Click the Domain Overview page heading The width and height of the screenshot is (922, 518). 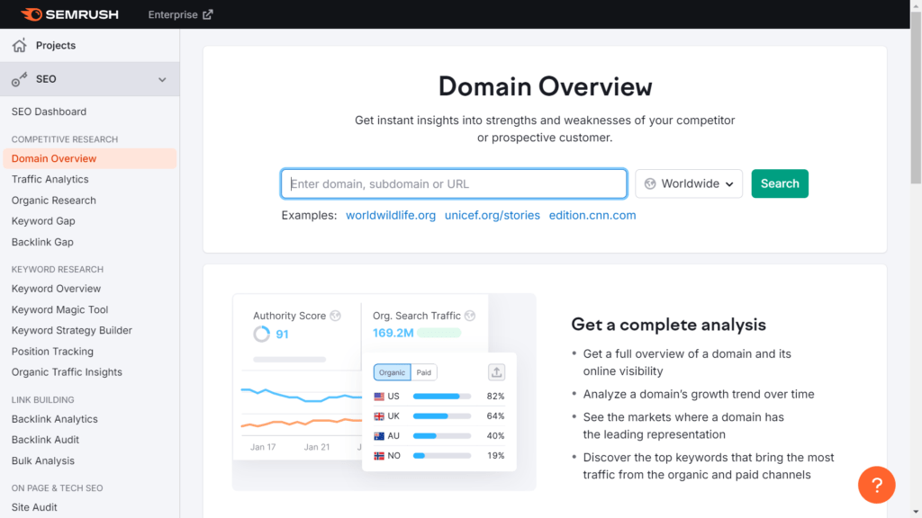click(545, 86)
